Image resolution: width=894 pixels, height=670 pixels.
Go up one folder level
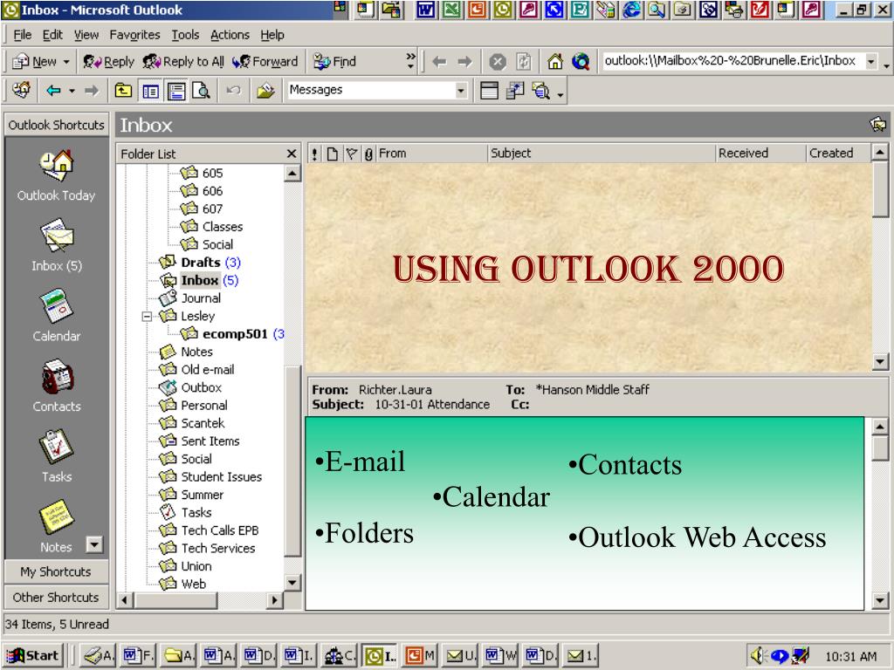(x=123, y=91)
